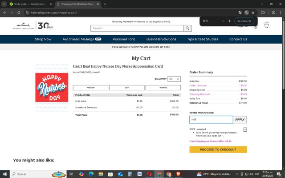Open Business Solutions menu item
Image resolution: width=285 pixels, height=178 pixels.
(161, 39)
